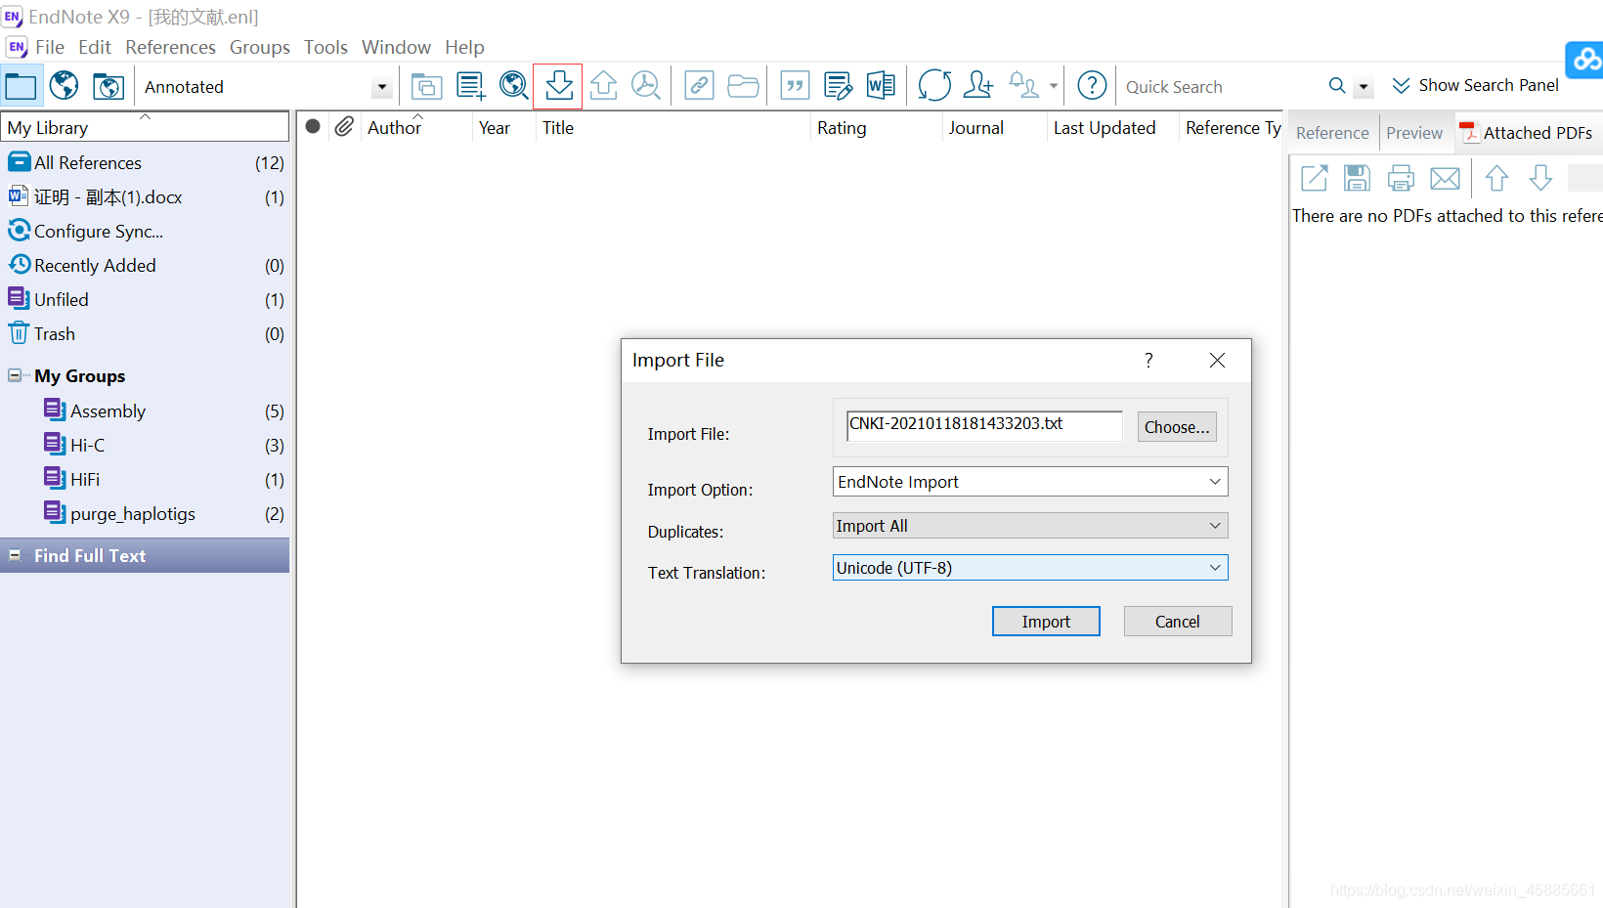
Task: Switch to the Preview tab
Action: 1413,133
